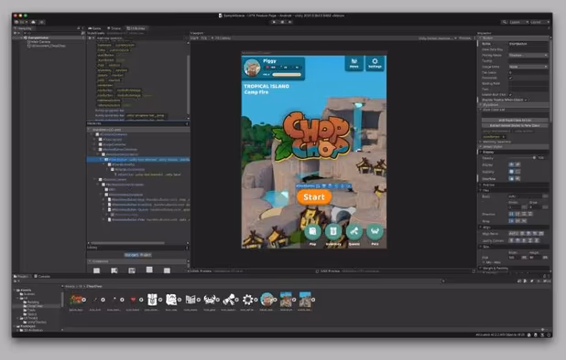Pick the second container element in Library
The height and width of the screenshot is (360, 566).
pyautogui.click(x=114, y=270)
